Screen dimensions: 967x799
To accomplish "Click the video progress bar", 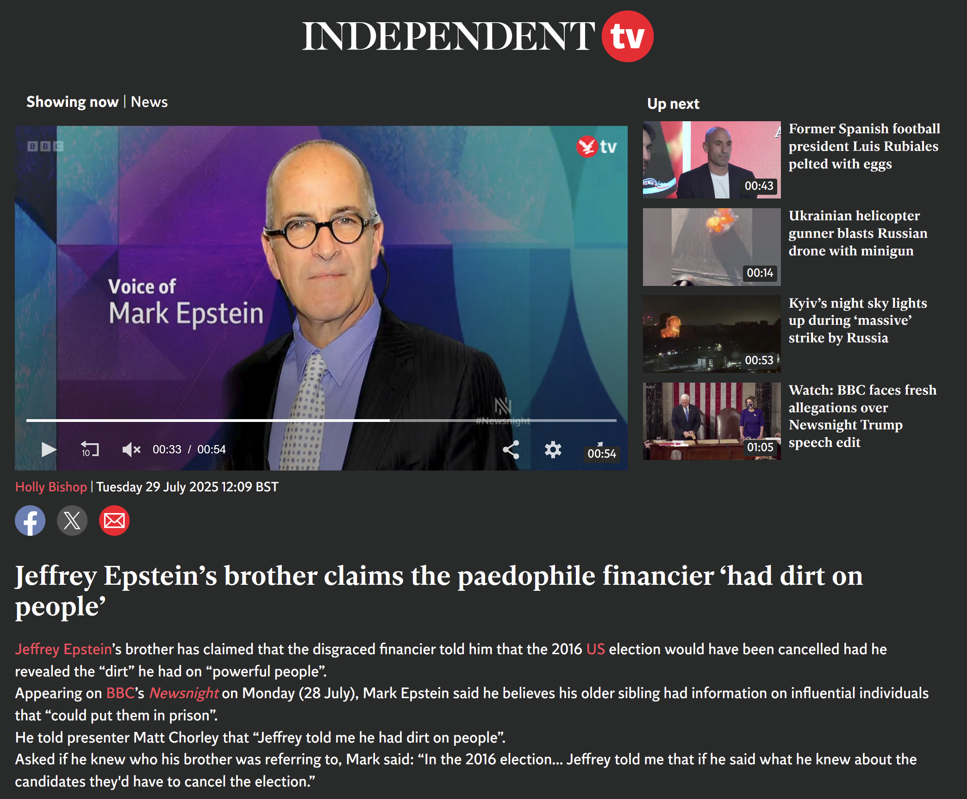I will 321,420.
